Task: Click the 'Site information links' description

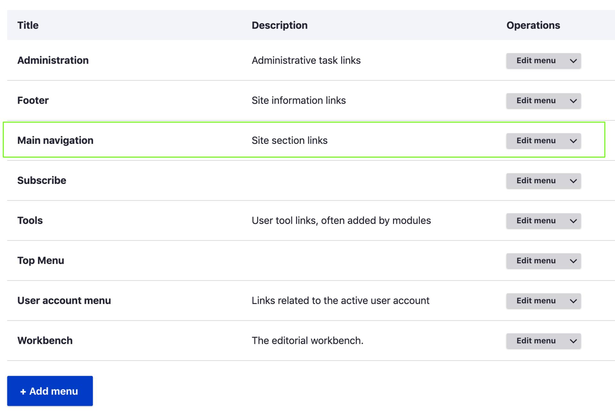Action: (299, 100)
